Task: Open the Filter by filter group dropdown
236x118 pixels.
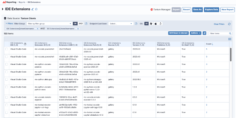Action: tap(49, 24)
